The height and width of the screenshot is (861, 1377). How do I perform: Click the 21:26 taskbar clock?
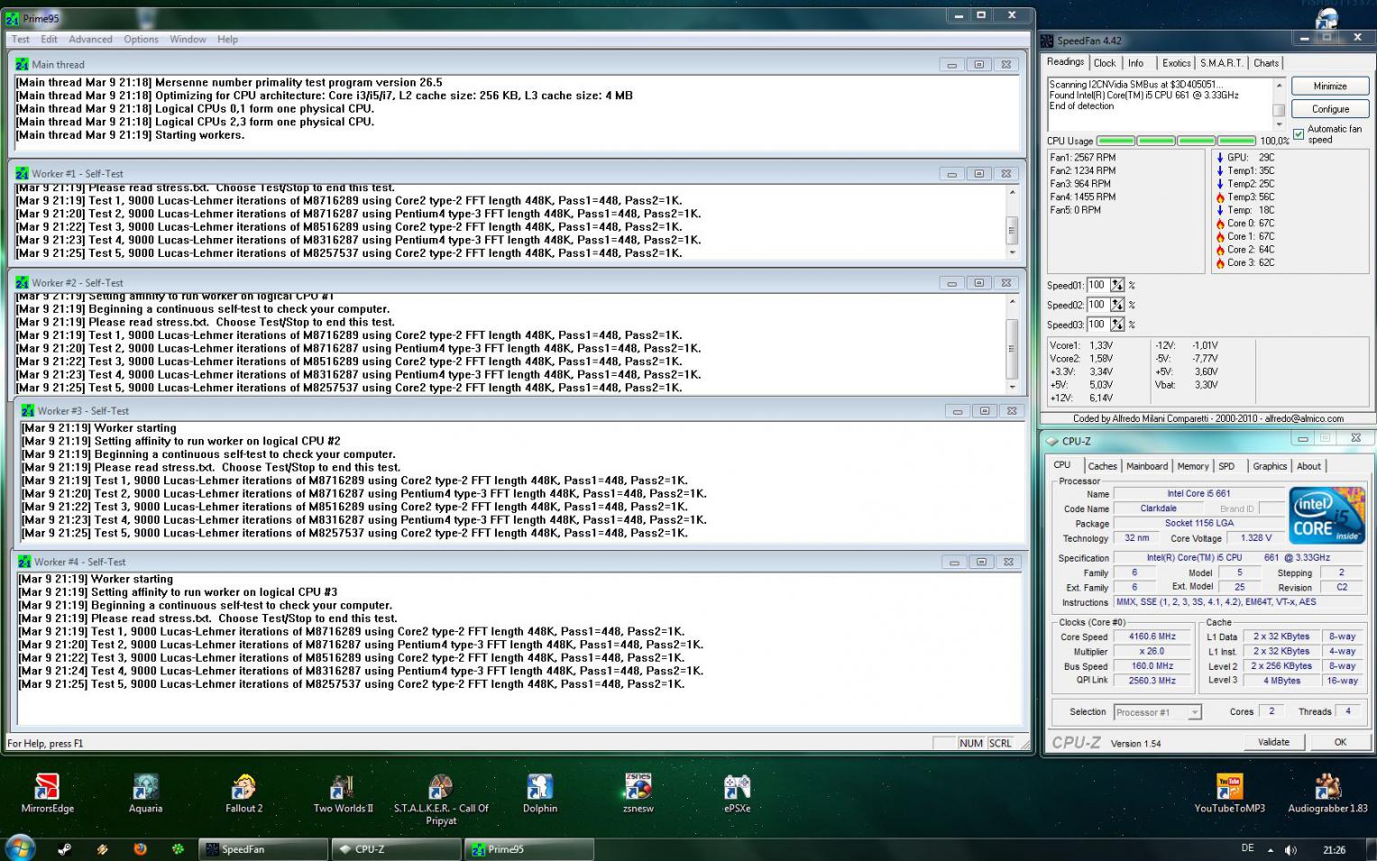tap(1334, 849)
